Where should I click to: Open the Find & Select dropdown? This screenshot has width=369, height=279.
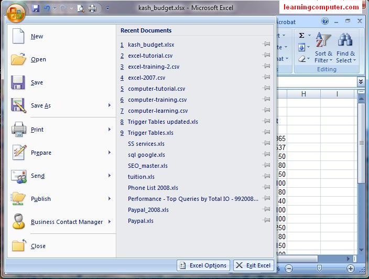tap(345, 48)
